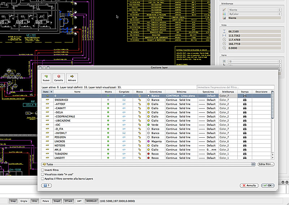Click the lock icon for -ATTDEF layer
This screenshot has height=205, width=289.
[139, 104]
